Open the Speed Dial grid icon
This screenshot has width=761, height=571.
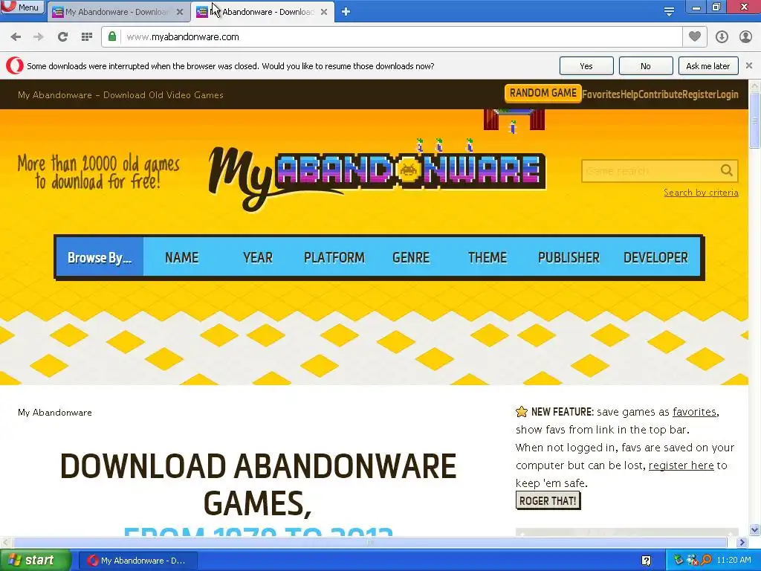(87, 37)
